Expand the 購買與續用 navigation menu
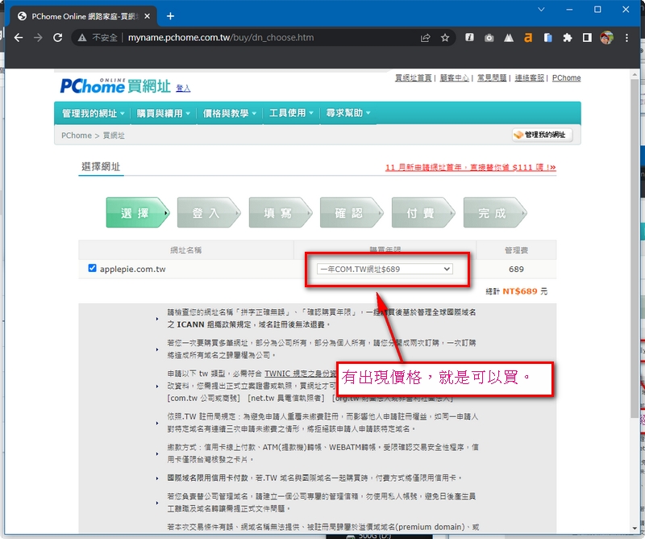645x539 pixels. click(163, 114)
